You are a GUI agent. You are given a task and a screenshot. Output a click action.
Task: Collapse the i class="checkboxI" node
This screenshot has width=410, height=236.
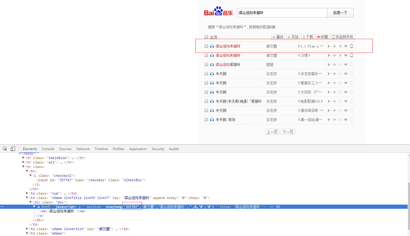click(30, 176)
